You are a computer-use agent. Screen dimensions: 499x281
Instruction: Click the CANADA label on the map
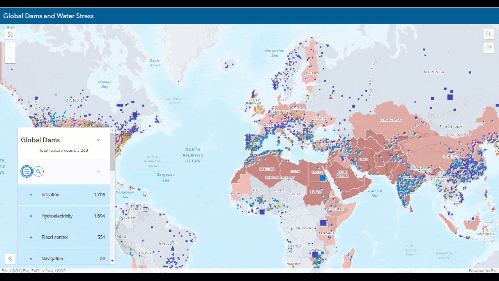(76, 100)
